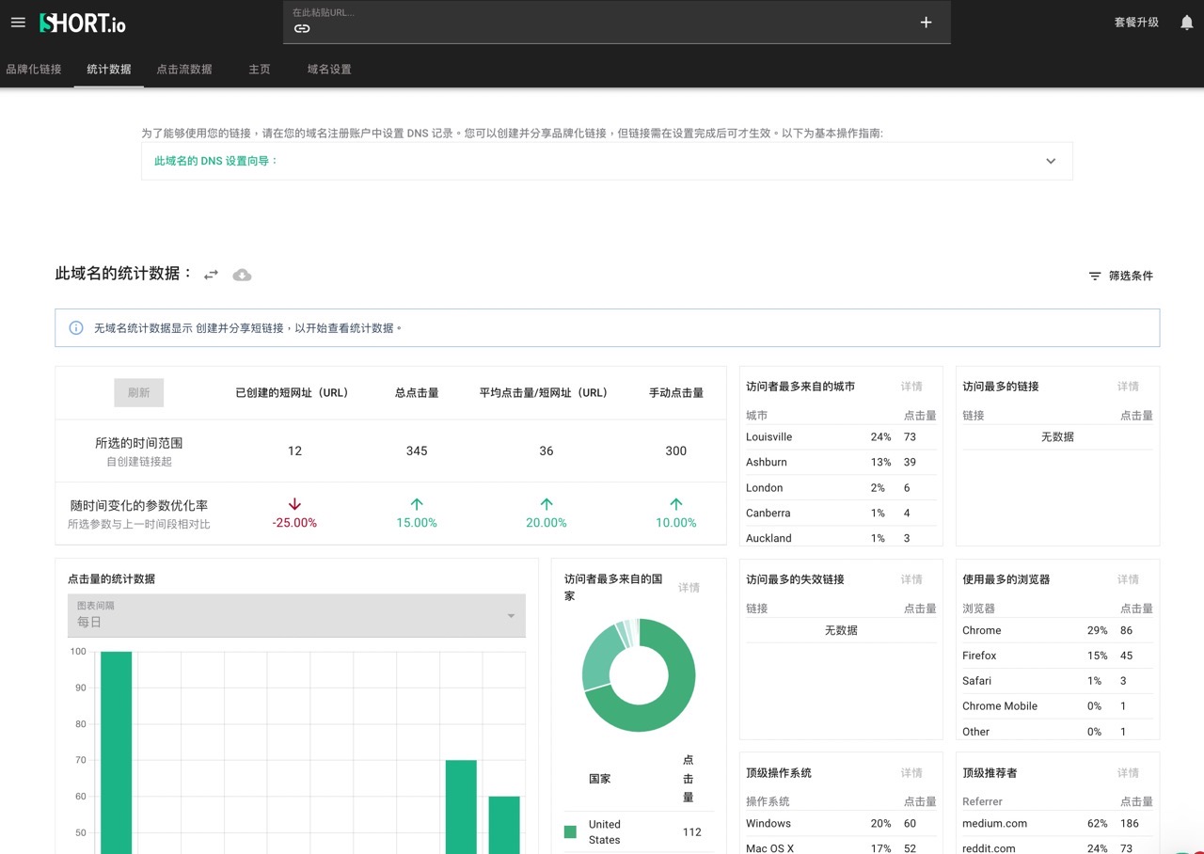Switch to the 品牌化链接 tab

tap(34, 69)
